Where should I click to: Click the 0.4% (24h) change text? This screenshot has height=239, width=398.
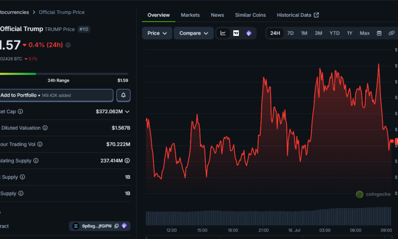[46, 45]
